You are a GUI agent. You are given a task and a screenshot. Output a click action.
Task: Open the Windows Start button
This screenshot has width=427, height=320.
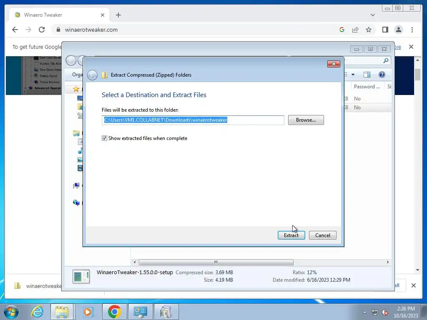pyautogui.click(x=11, y=311)
